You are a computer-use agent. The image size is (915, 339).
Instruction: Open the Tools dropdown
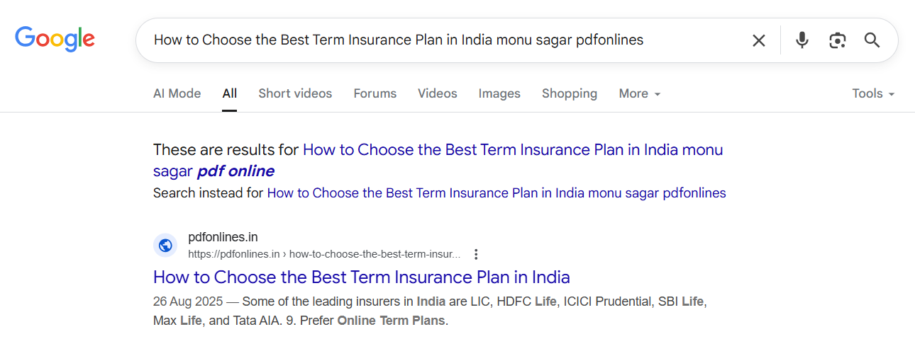point(872,93)
